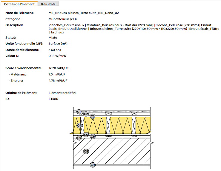The image size is (221, 171).
Task: Click the Score environnemental label
Action: click(24, 68)
